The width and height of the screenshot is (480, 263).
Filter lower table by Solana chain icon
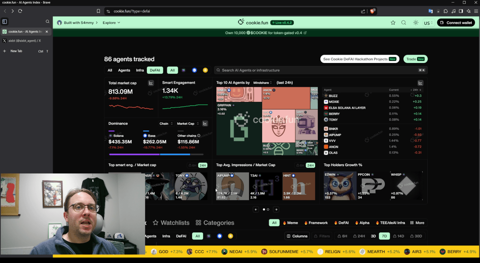[x=209, y=236]
